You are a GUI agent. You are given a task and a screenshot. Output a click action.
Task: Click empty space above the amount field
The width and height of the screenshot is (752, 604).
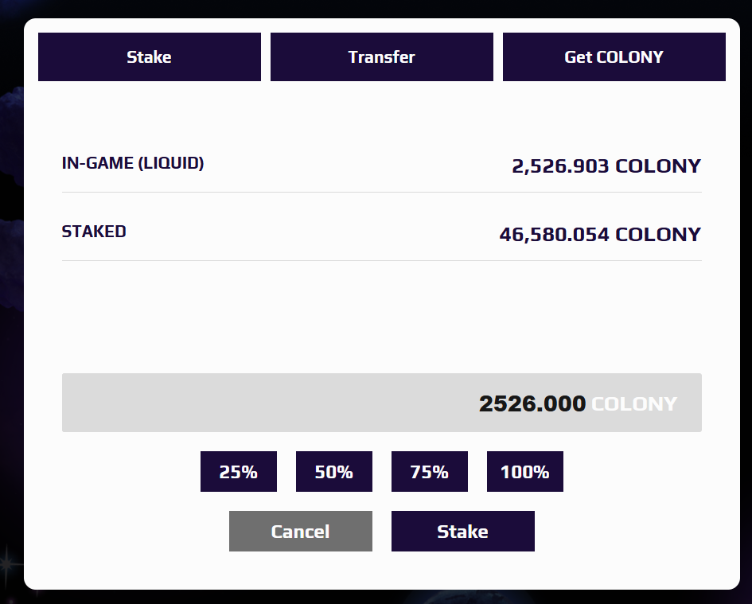382,317
